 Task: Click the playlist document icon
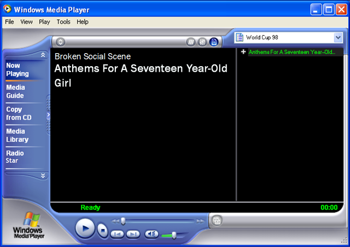tap(240, 37)
